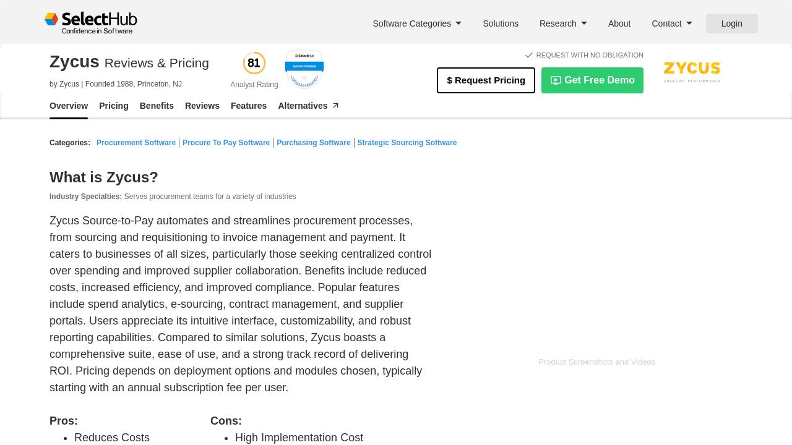Click the Request Pricing button
The image size is (792, 445).
486,80
